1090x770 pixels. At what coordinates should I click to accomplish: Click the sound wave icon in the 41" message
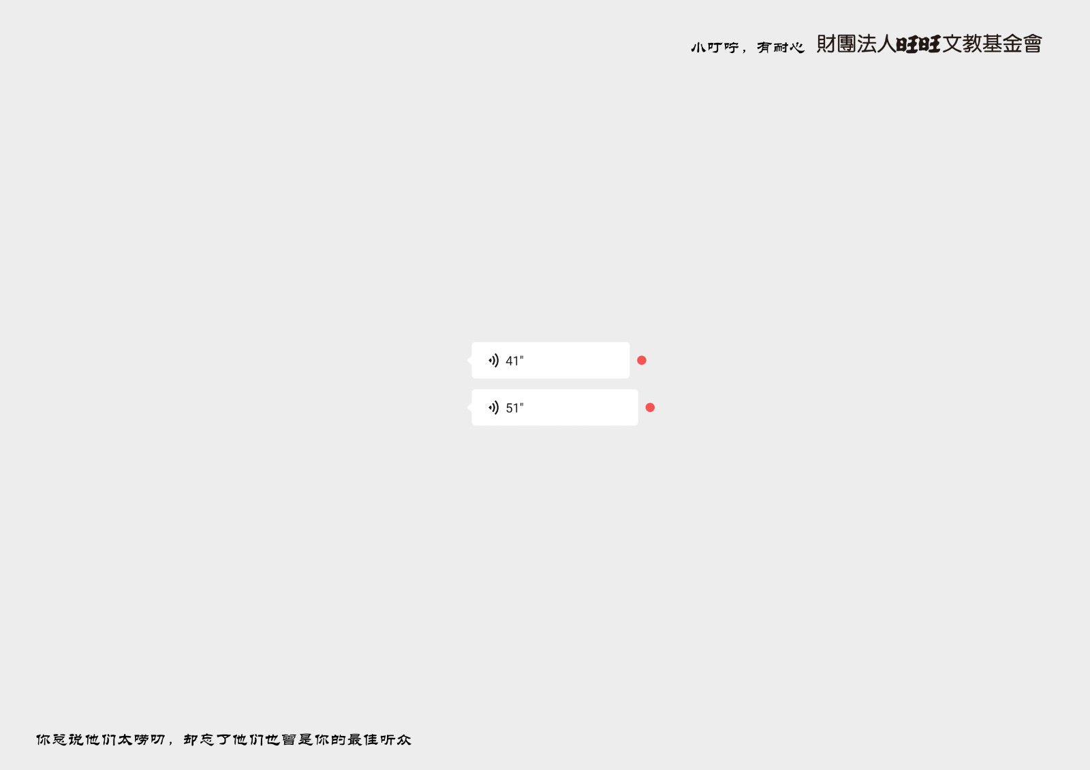pyautogui.click(x=493, y=360)
